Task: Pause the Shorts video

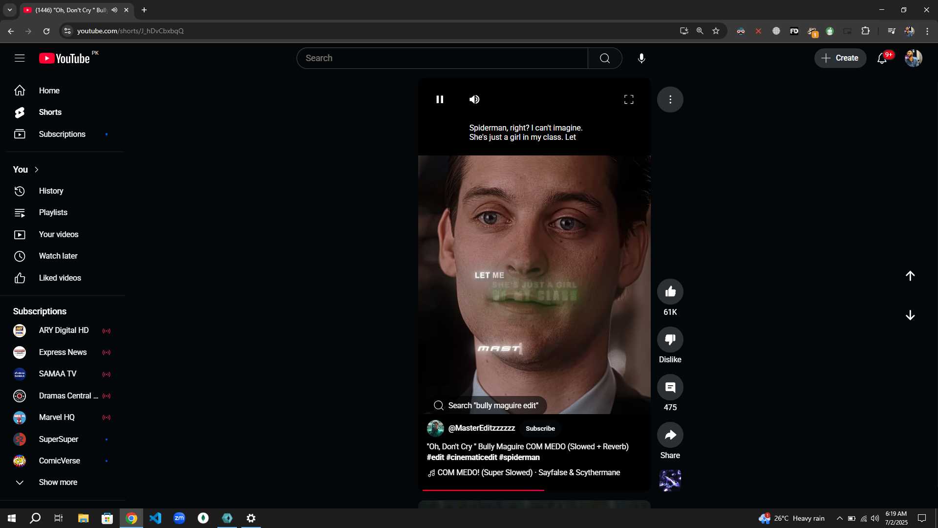Action: point(440,99)
